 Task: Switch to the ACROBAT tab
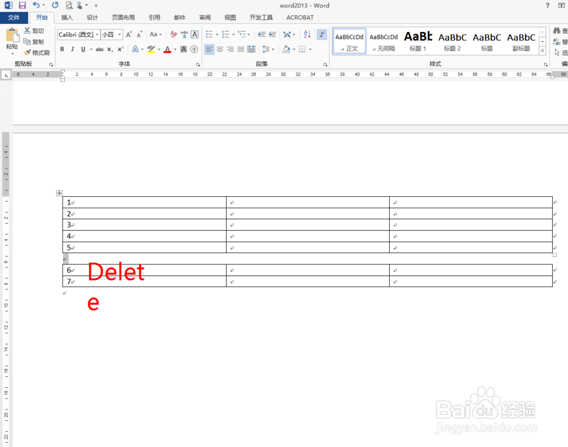[300, 18]
